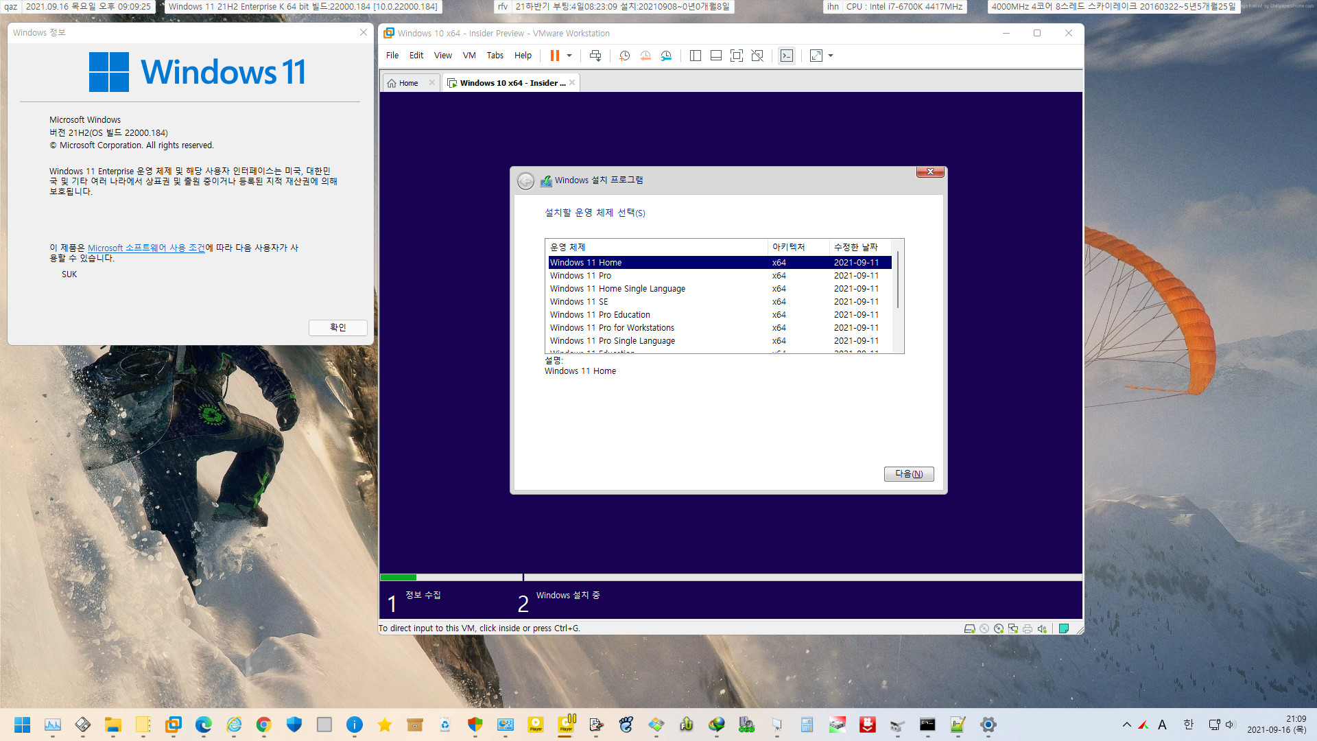This screenshot has width=1317, height=741.
Task: Launch Microsoft Edge from taskbar
Action: click(x=204, y=725)
